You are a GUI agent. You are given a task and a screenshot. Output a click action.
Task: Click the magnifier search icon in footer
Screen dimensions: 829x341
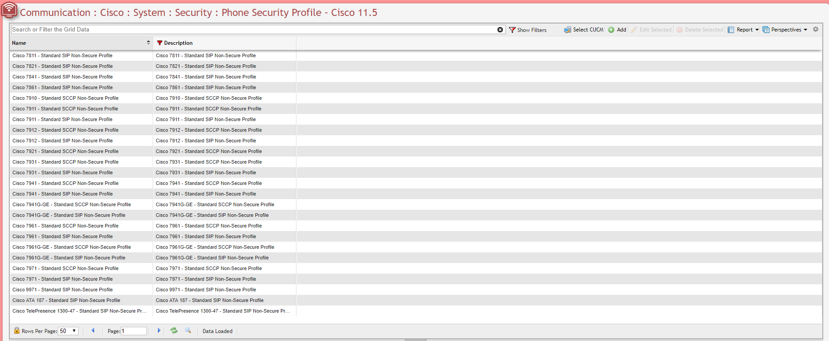coord(188,331)
